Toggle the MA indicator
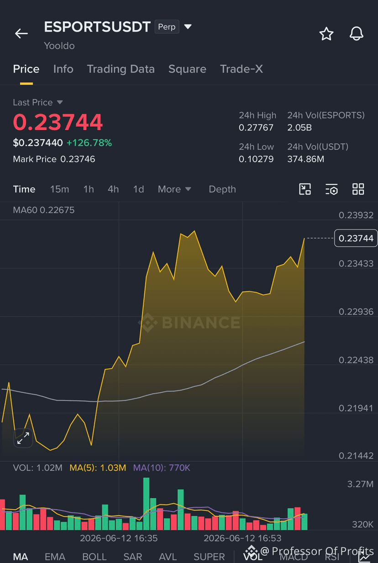Screen dimensions: 378x563 pos(21,557)
